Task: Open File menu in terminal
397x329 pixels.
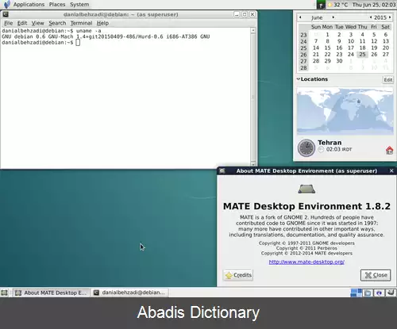Action: 8,23
